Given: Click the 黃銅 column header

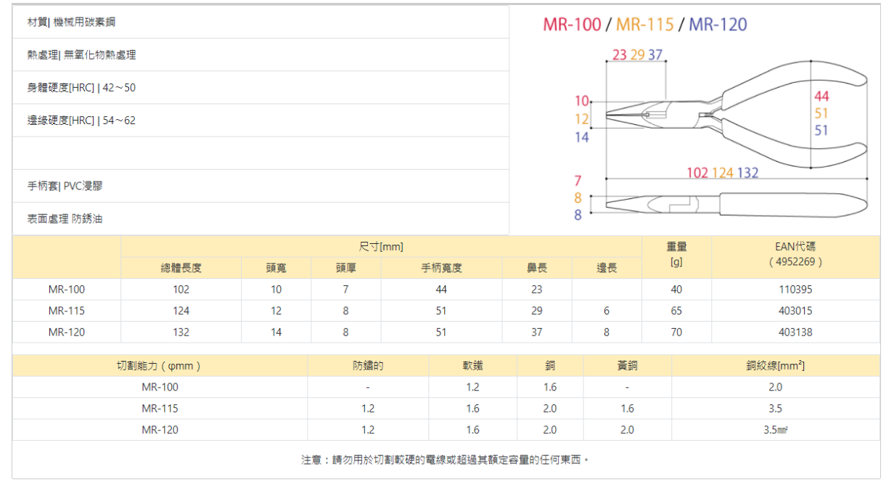Looking at the screenshot, I should coord(627,366).
